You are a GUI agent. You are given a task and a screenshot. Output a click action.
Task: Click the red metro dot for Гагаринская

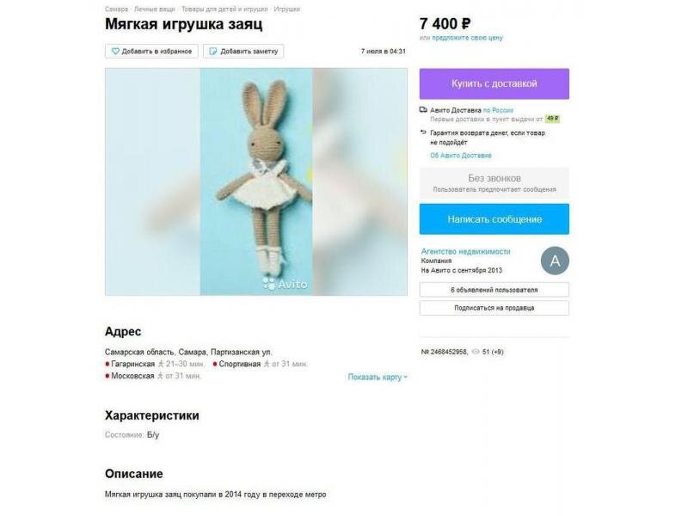tap(107, 364)
